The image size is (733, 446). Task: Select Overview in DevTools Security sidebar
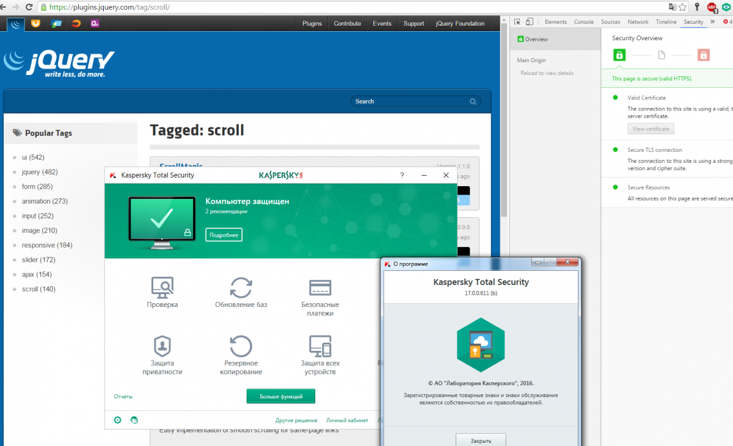click(556, 39)
